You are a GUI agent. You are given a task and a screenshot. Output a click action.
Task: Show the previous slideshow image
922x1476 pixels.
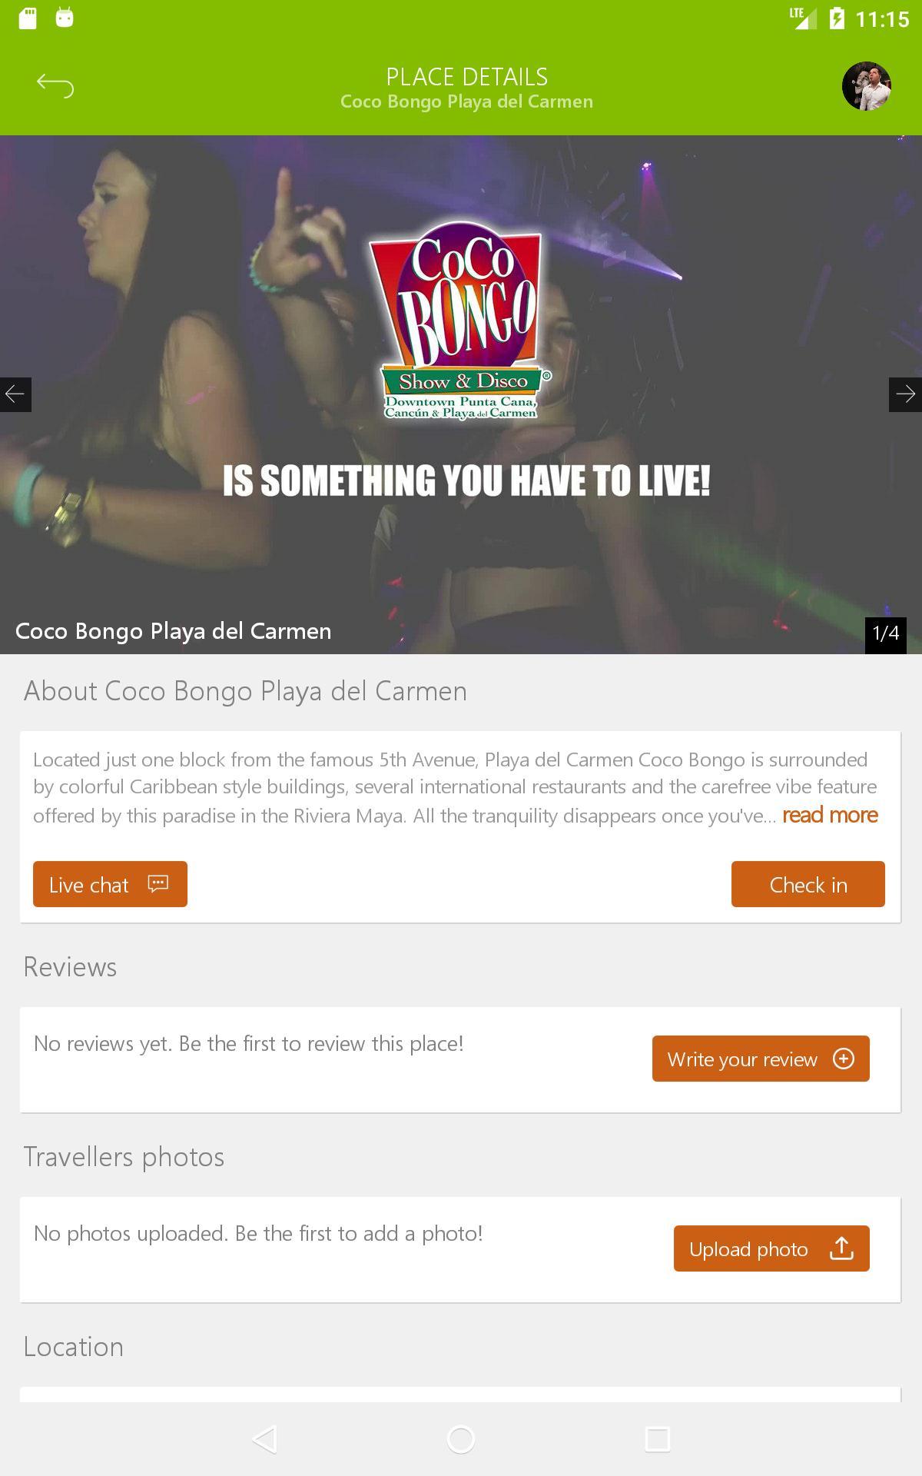[x=15, y=394]
